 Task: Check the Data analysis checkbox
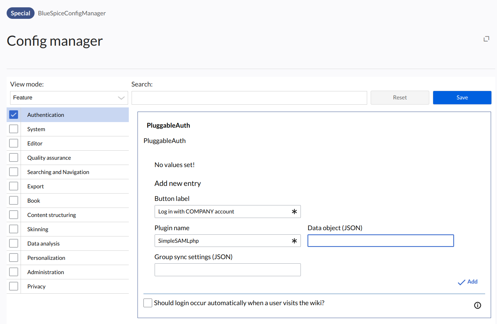tap(14, 243)
